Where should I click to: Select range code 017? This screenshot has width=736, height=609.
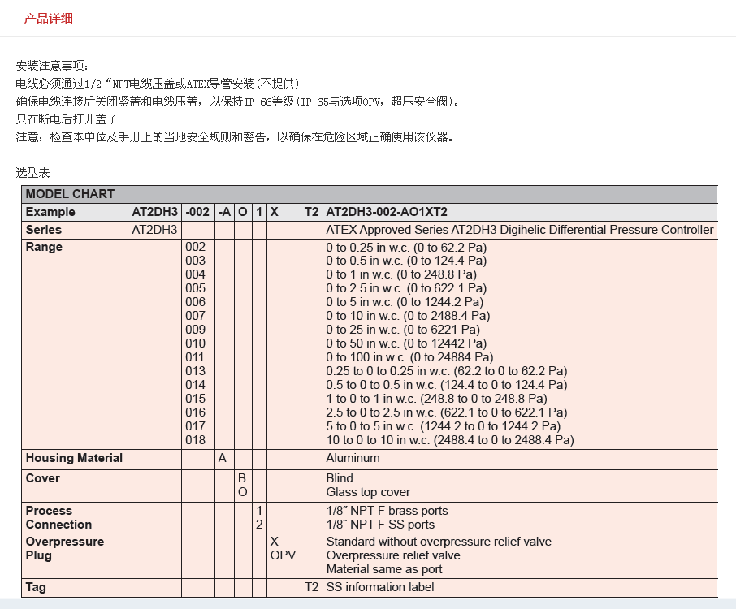[x=195, y=426]
